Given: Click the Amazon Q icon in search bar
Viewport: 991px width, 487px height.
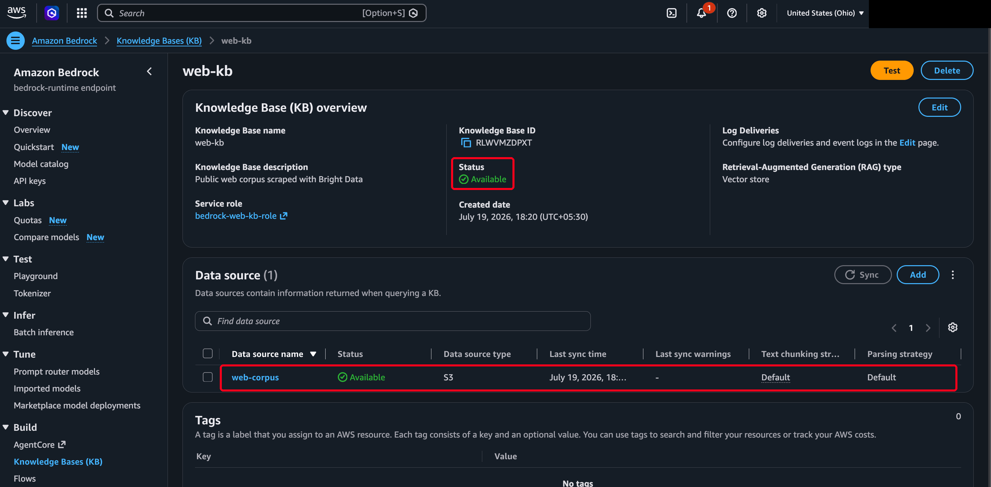Looking at the screenshot, I should pyautogui.click(x=413, y=13).
